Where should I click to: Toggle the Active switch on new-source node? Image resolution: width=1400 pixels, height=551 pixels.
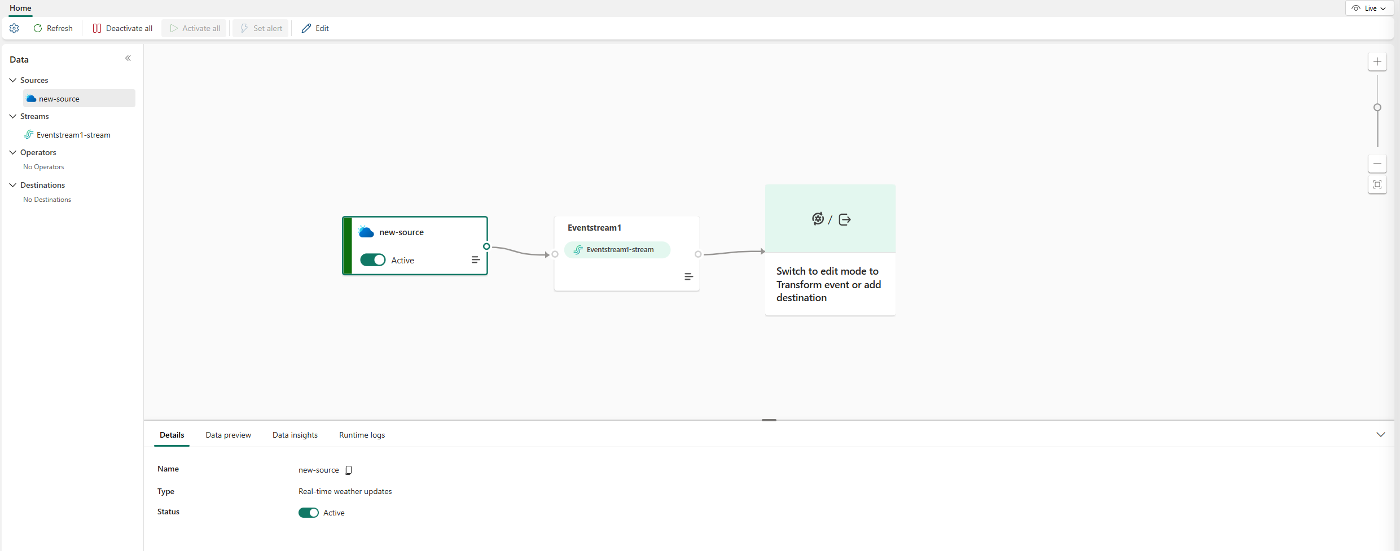tap(373, 260)
